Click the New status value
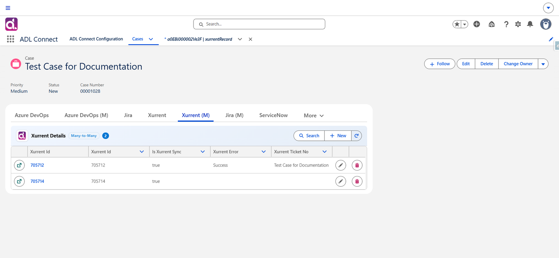The height and width of the screenshot is (258, 559). click(x=53, y=91)
